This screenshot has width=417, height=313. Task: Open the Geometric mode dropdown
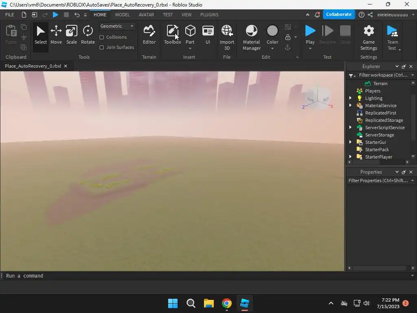(117, 26)
